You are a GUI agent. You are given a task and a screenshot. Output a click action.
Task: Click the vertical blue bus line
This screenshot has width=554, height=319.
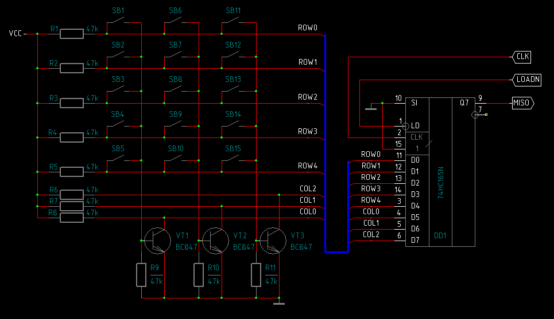coord(325,143)
